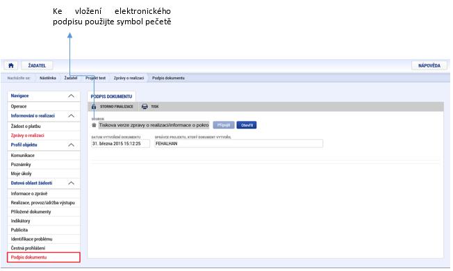The image size is (453, 271).
Task: Click the printer icon for Tisk
Action: point(145,106)
